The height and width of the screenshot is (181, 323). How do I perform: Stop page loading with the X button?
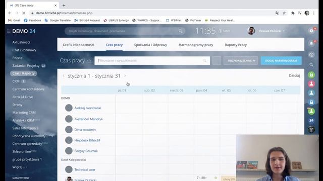(24, 13)
